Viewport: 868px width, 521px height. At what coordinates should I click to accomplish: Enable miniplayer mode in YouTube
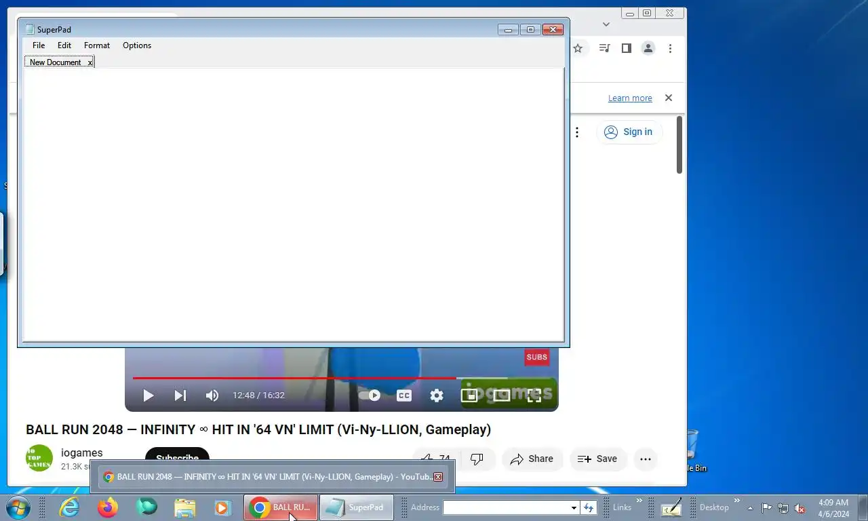coord(469,395)
